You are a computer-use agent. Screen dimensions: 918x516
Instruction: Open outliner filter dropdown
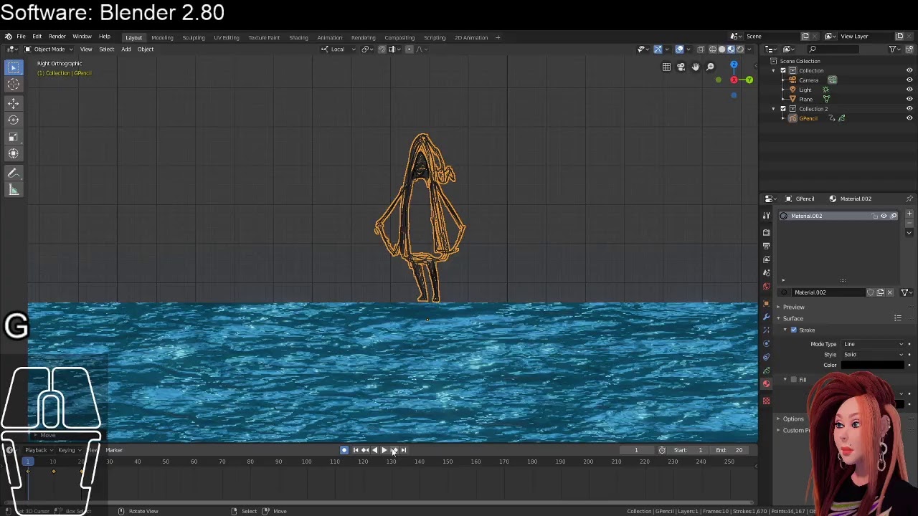pos(894,49)
